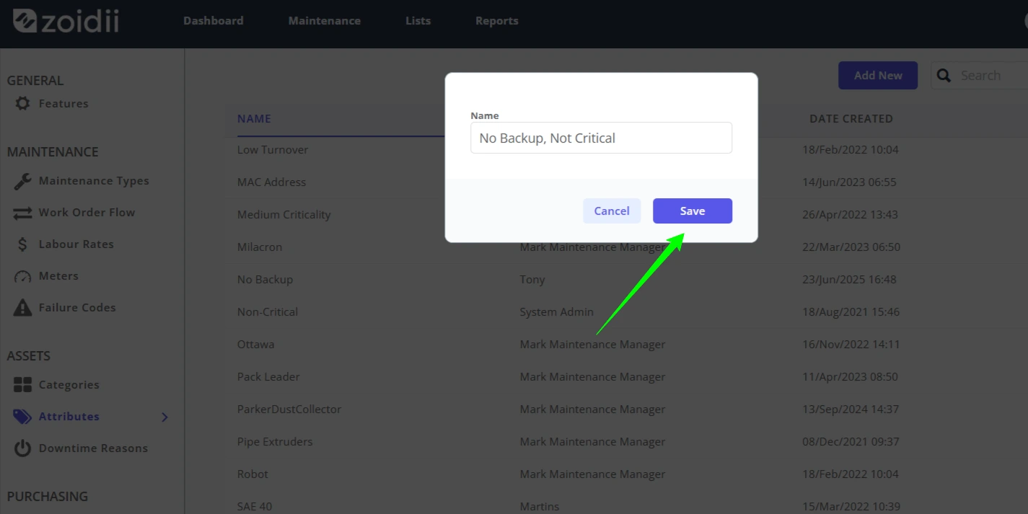Click the Maintenance Types wrench icon
This screenshot has height=514, width=1028.
(x=23, y=181)
